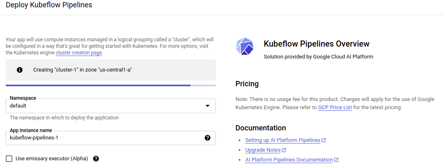
Task: Click the cluster creation progress bar
Action: [x=111, y=85]
